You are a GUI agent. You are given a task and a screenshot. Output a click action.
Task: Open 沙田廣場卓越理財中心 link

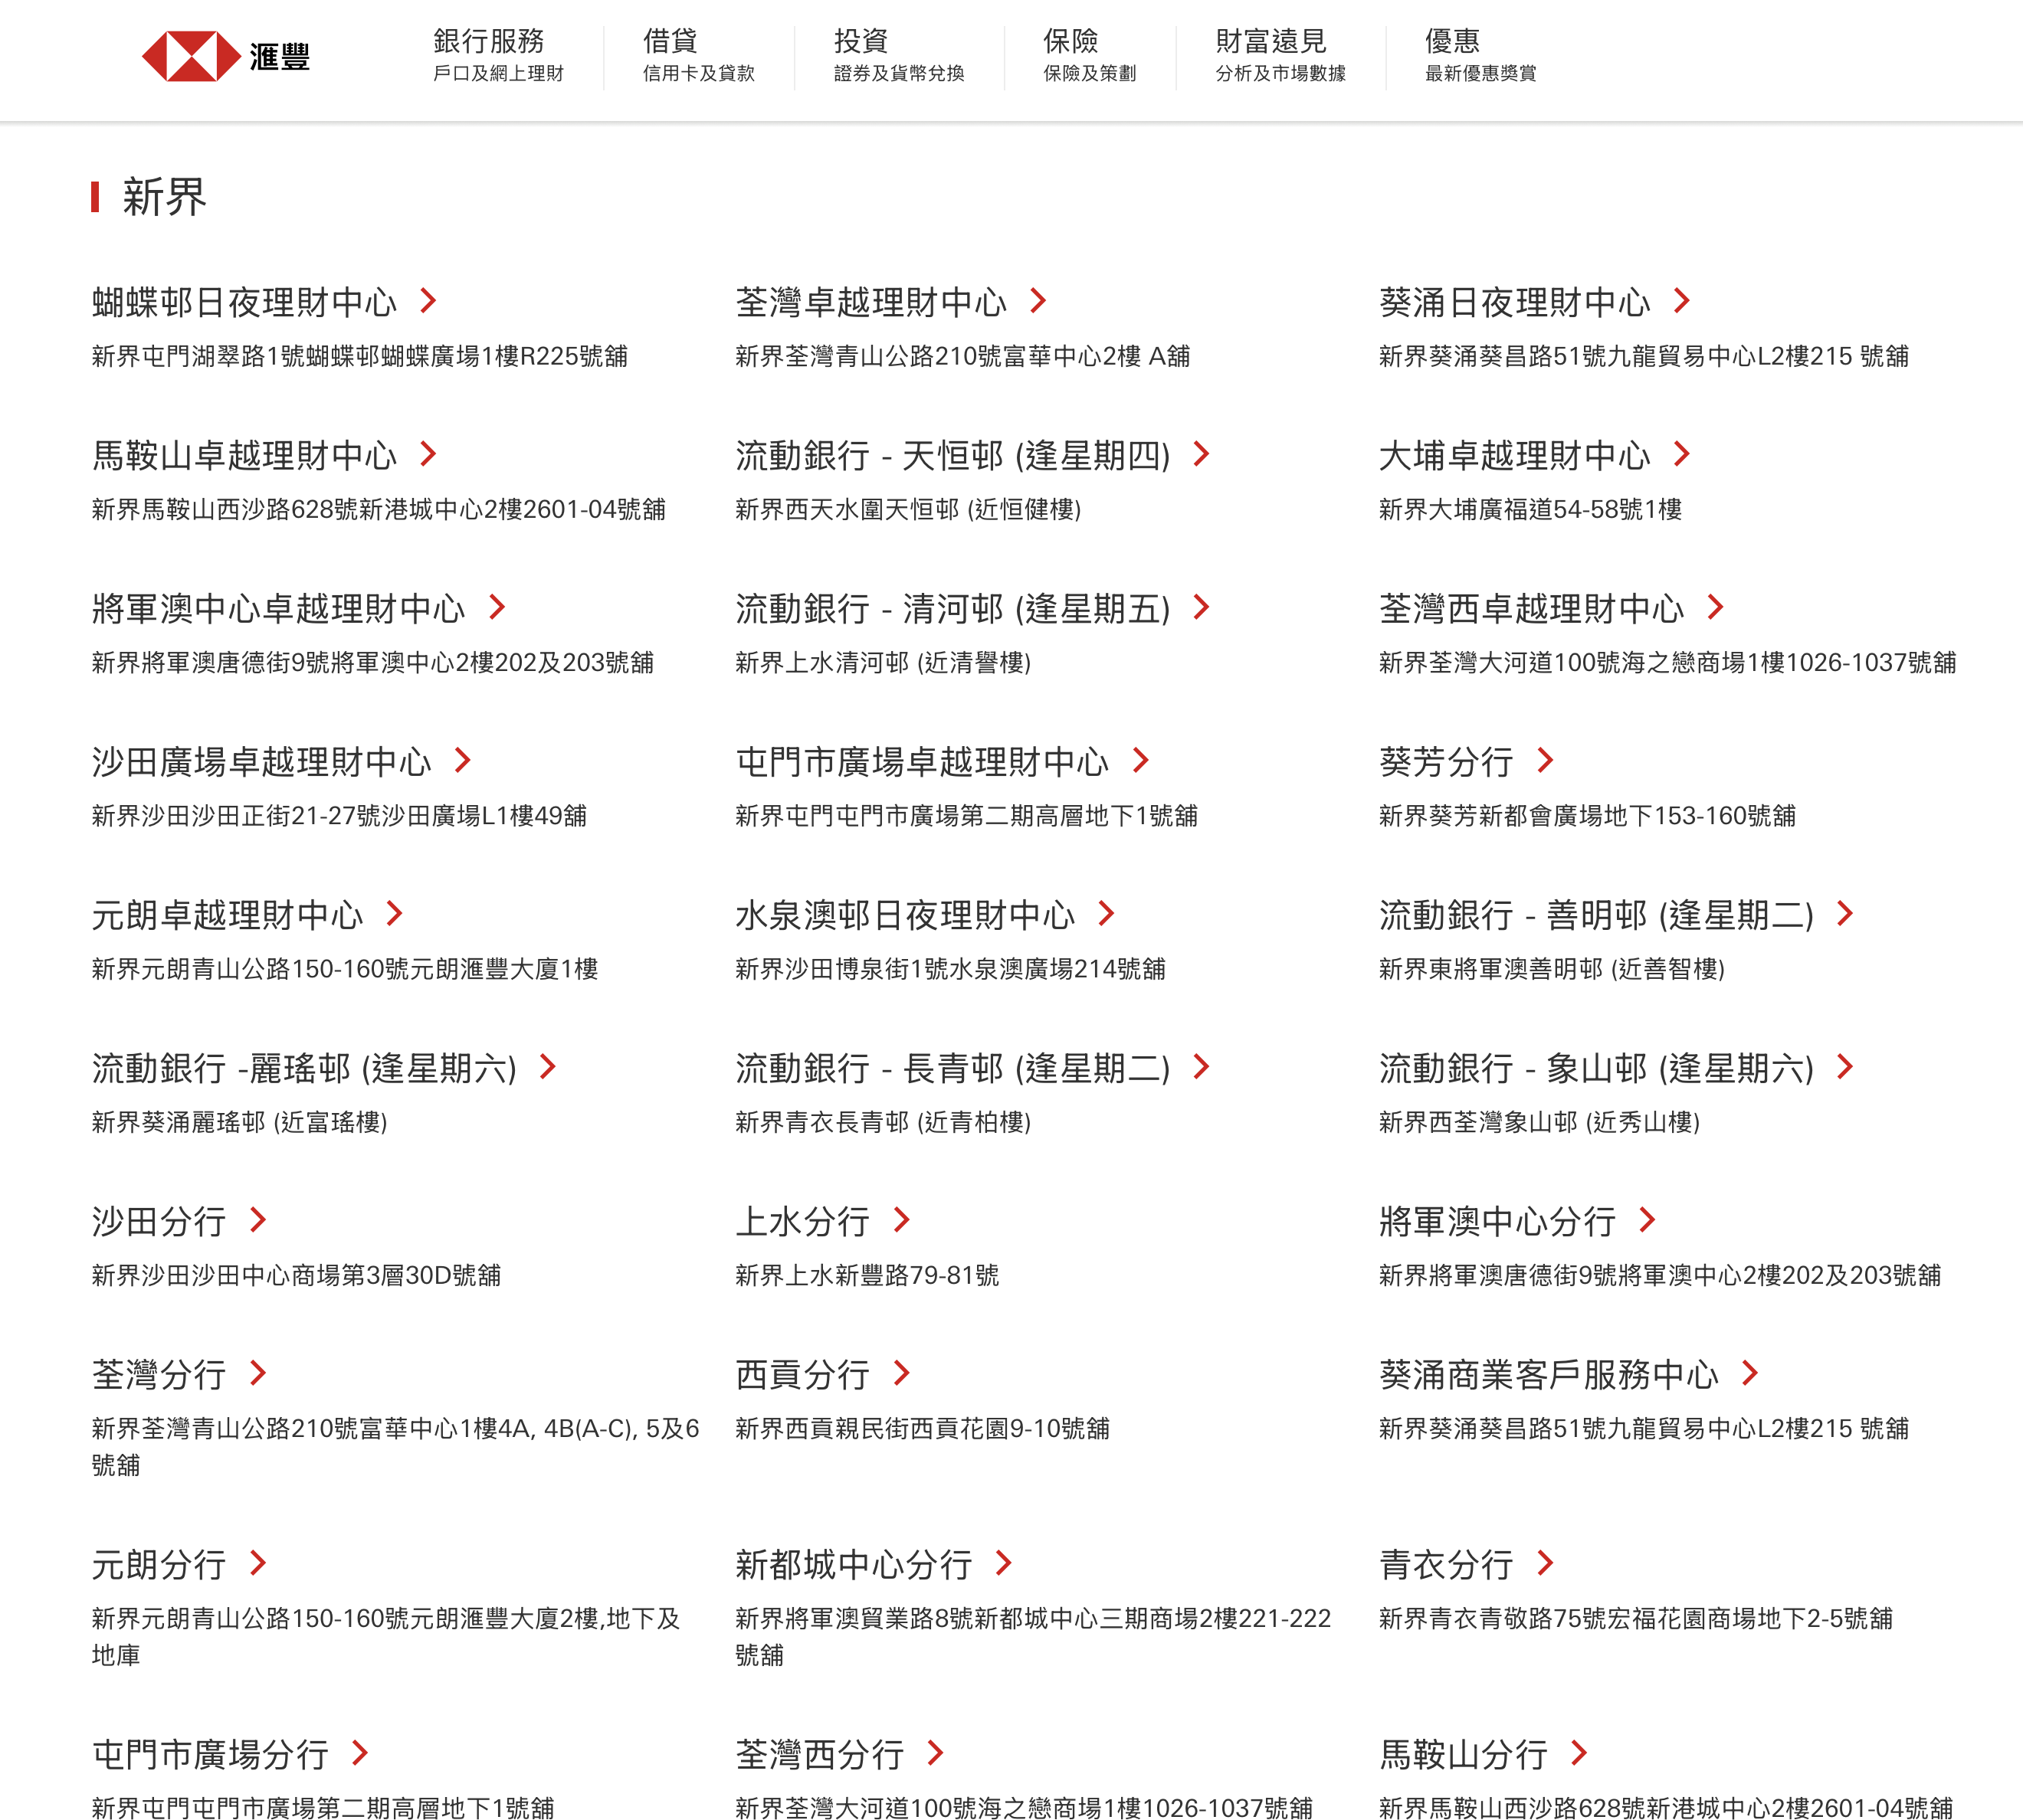click(x=261, y=762)
